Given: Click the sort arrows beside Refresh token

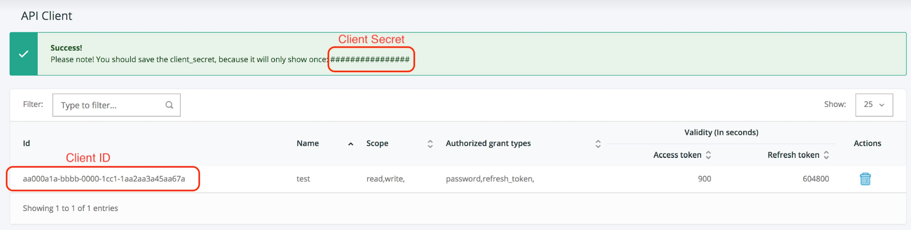Looking at the screenshot, I should [x=826, y=155].
